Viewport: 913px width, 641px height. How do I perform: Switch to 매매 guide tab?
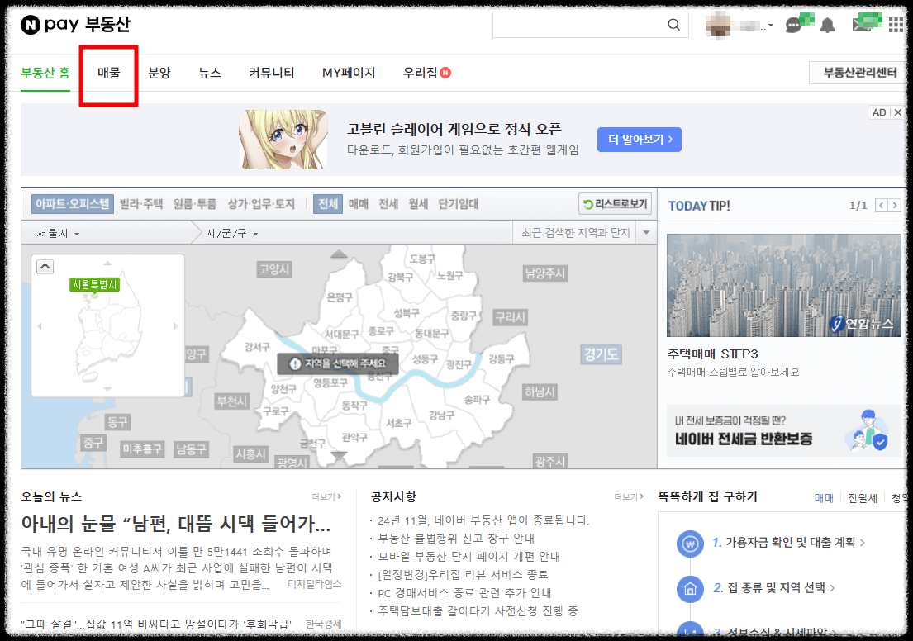824,498
